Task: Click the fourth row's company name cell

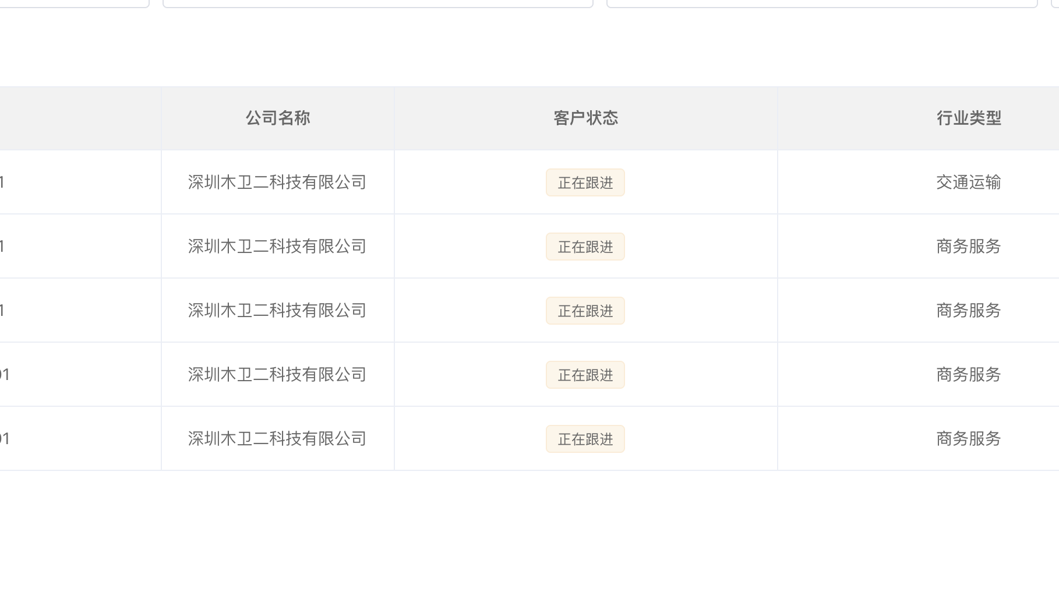Action: [277, 375]
